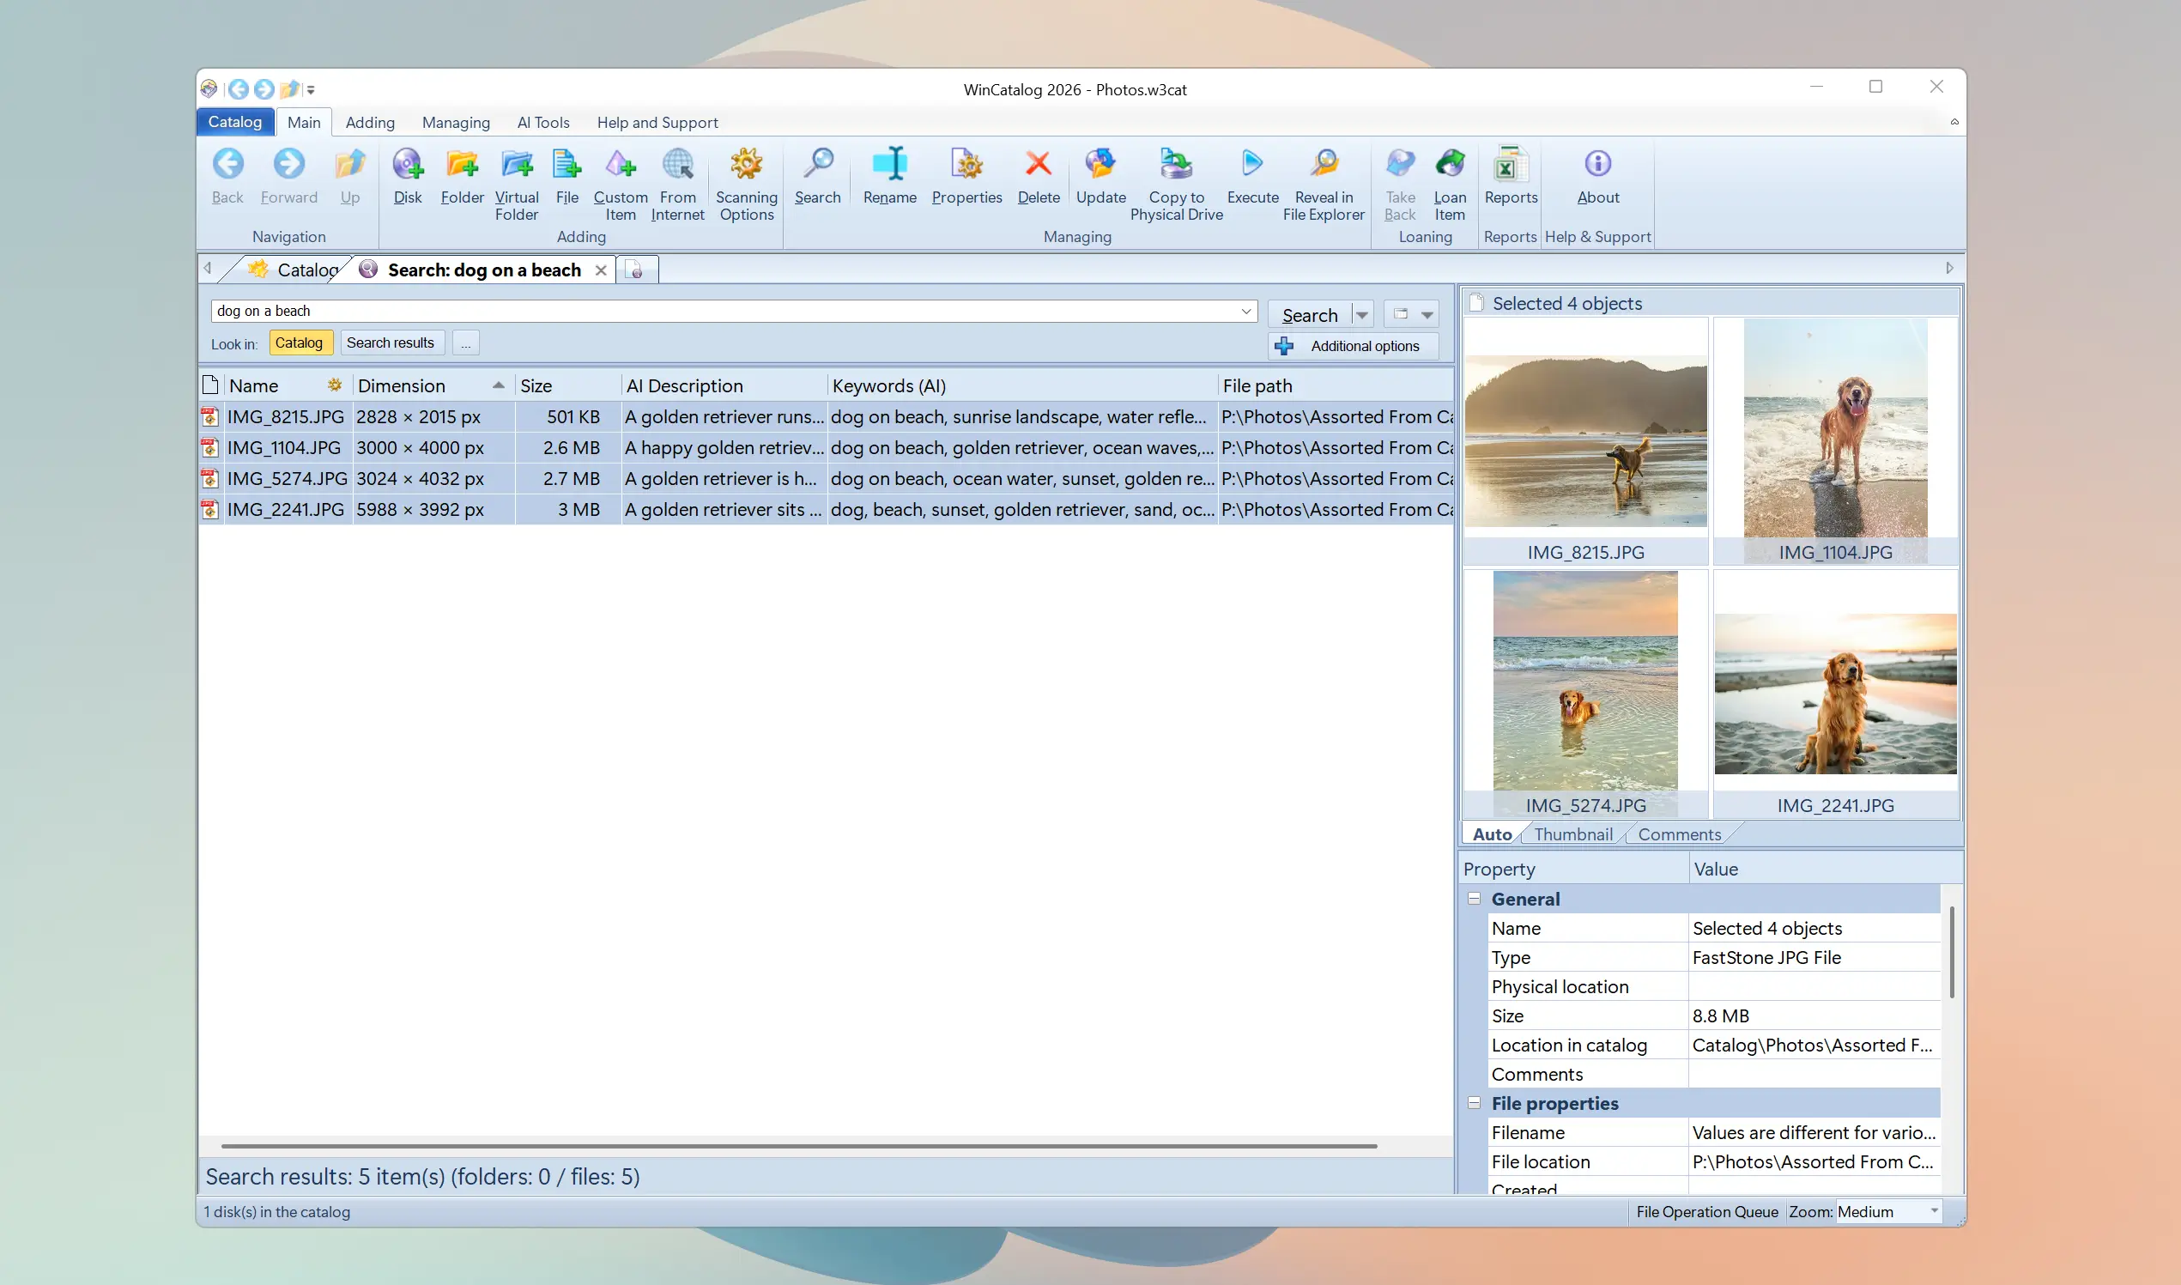Image resolution: width=2181 pixels, height=1285 pixels.
Task: Click the Search button
Action: [x=1311, y=313]
